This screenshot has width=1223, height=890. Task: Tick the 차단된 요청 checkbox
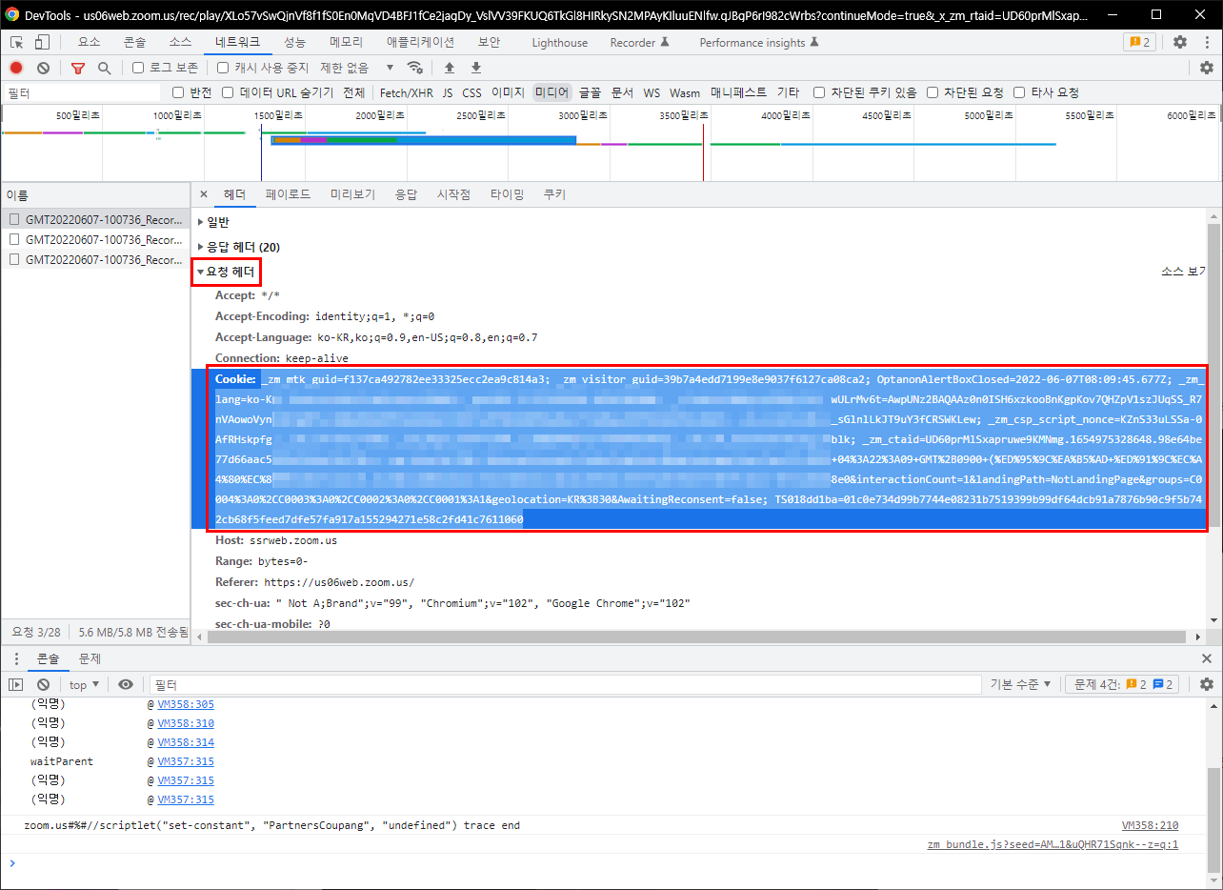click(932, 92)
